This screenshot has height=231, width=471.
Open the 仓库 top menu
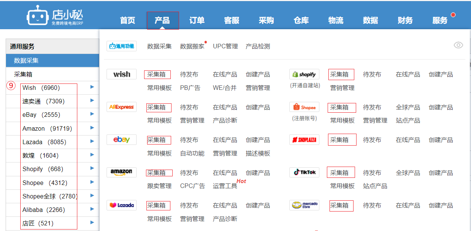(x=301, y=20)
